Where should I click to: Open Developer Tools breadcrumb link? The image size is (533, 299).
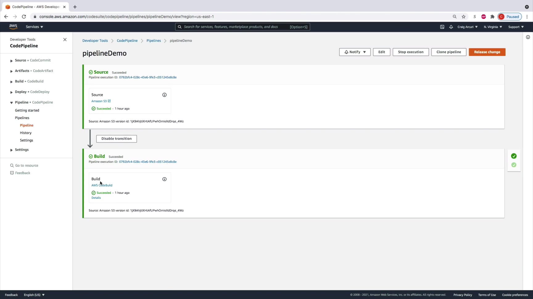95,41
